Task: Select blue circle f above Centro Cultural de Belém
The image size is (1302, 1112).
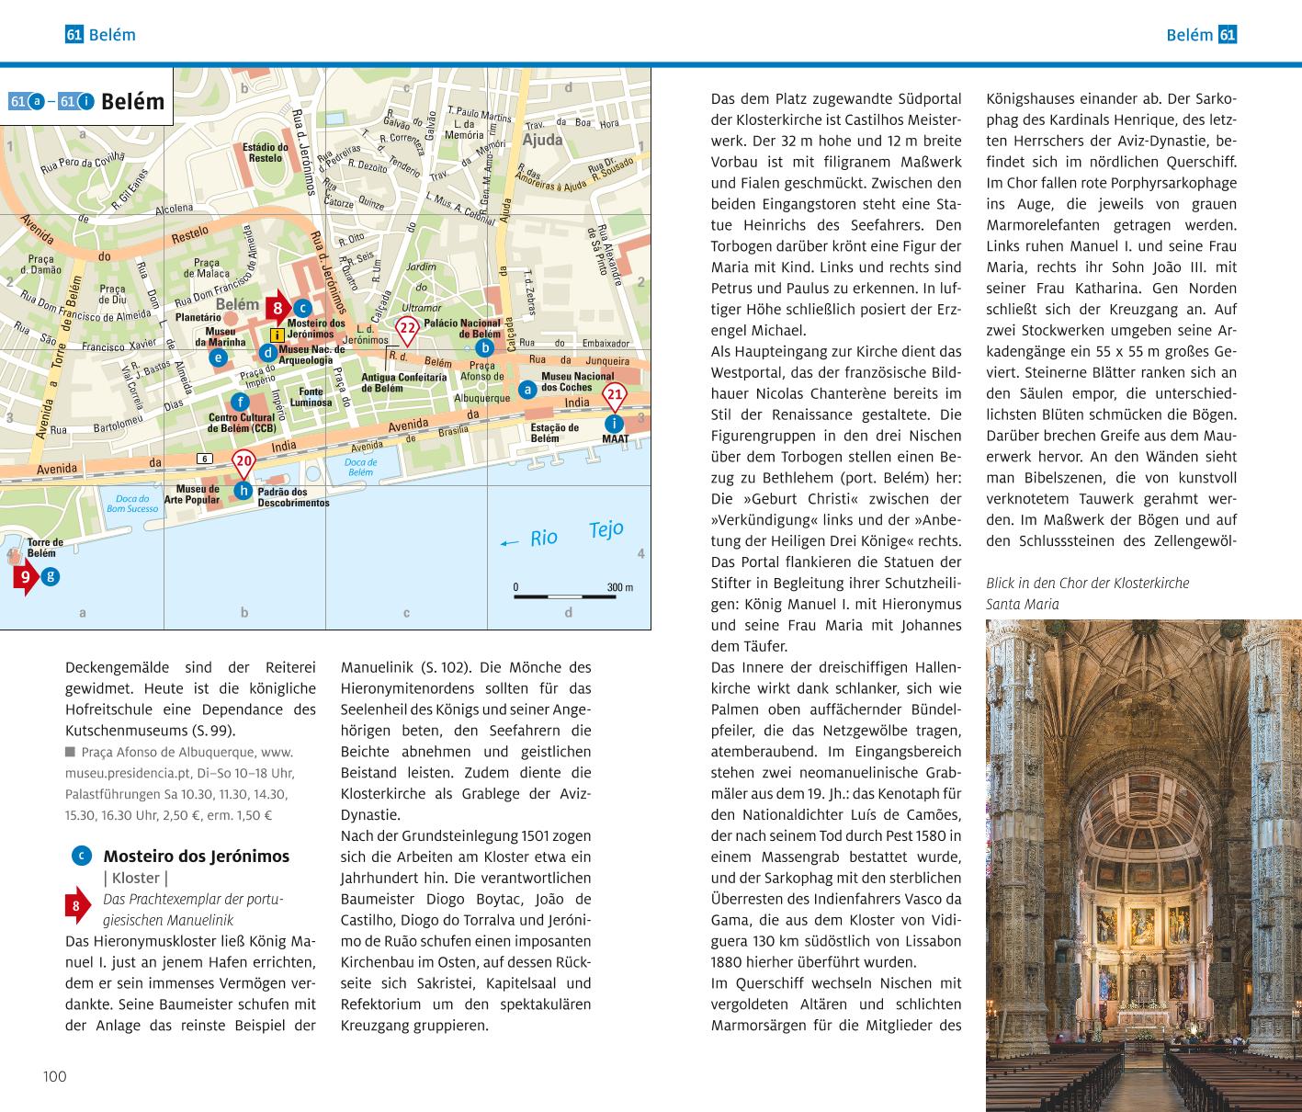Action: point(241,402)
